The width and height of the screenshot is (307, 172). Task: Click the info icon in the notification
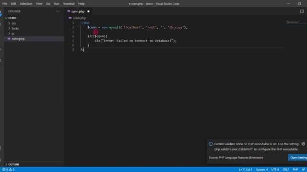[211, 144]
